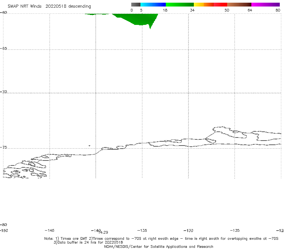The image size is (284, 249).
Task: Pick the yellow-orange segment of the color bar
Action: coord(204,5)
